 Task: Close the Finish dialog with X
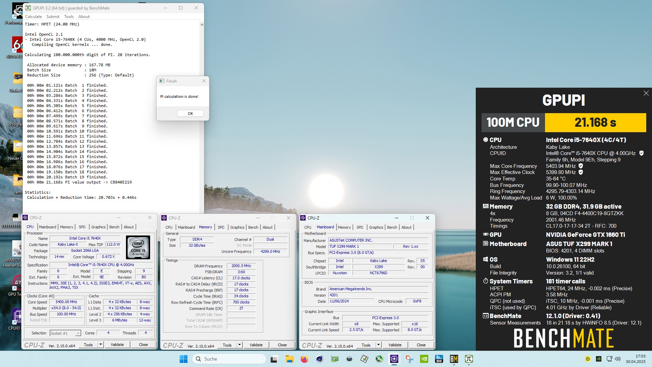204,81
